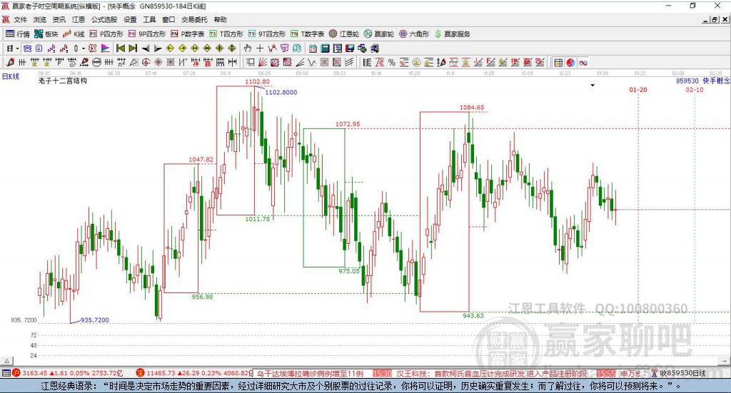Image resolution: width=731 pixels, height=393 pixels.
Task: Click Shanghai index 3163.45 in status bar
Action: point(34,373)
